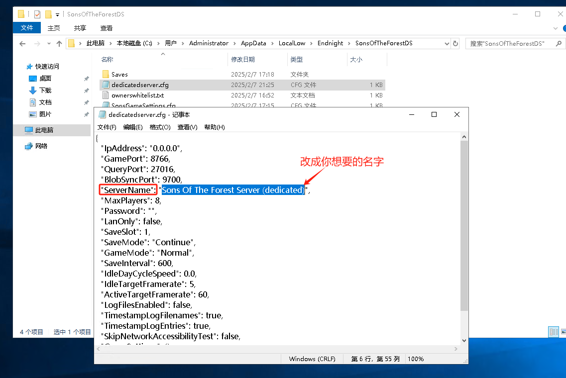566x378 pixels.
Task: Click Notepad horizontal scrollbar right arrow
Action: 456,349
